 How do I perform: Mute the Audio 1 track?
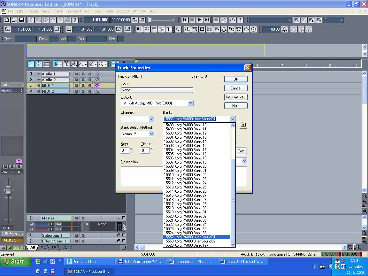[x=76, y=74]
